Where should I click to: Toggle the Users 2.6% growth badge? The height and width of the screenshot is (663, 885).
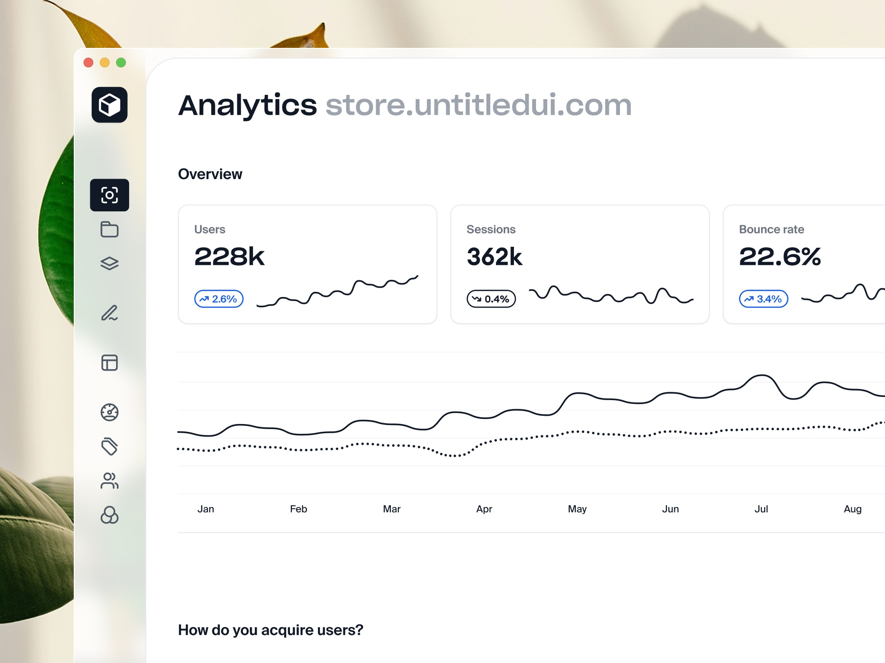click(x=219, y=298)
